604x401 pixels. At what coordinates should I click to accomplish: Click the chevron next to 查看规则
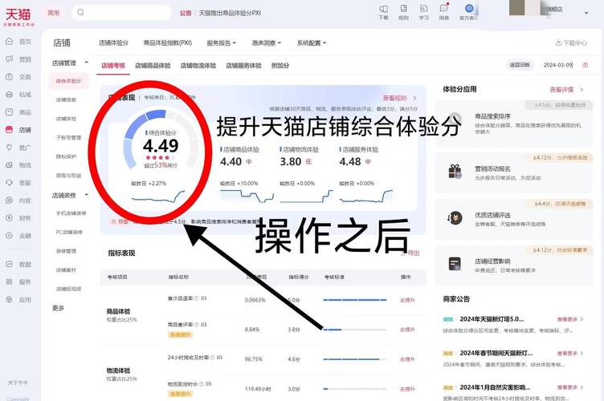(415, 98)
